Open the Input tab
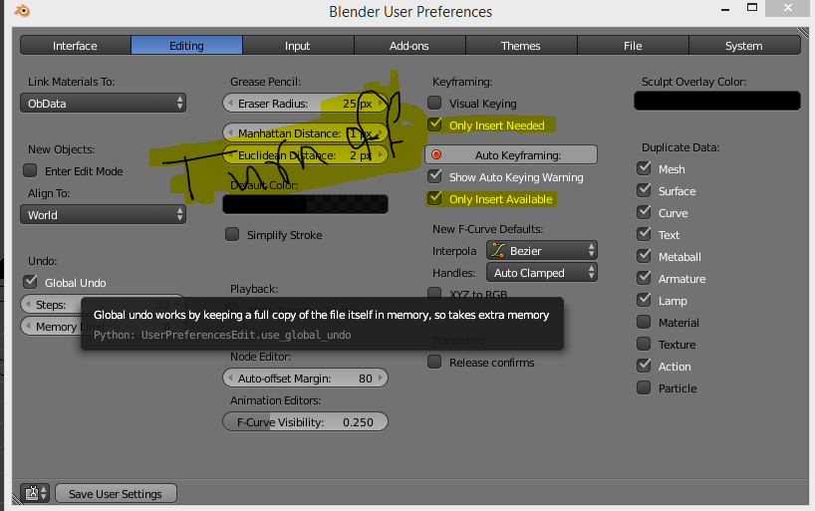 298,45
